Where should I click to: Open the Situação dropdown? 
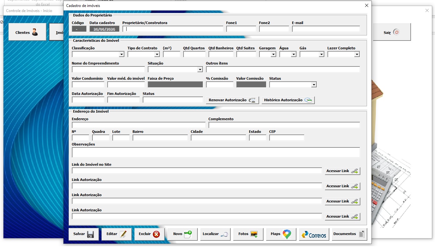click(200, 70)
